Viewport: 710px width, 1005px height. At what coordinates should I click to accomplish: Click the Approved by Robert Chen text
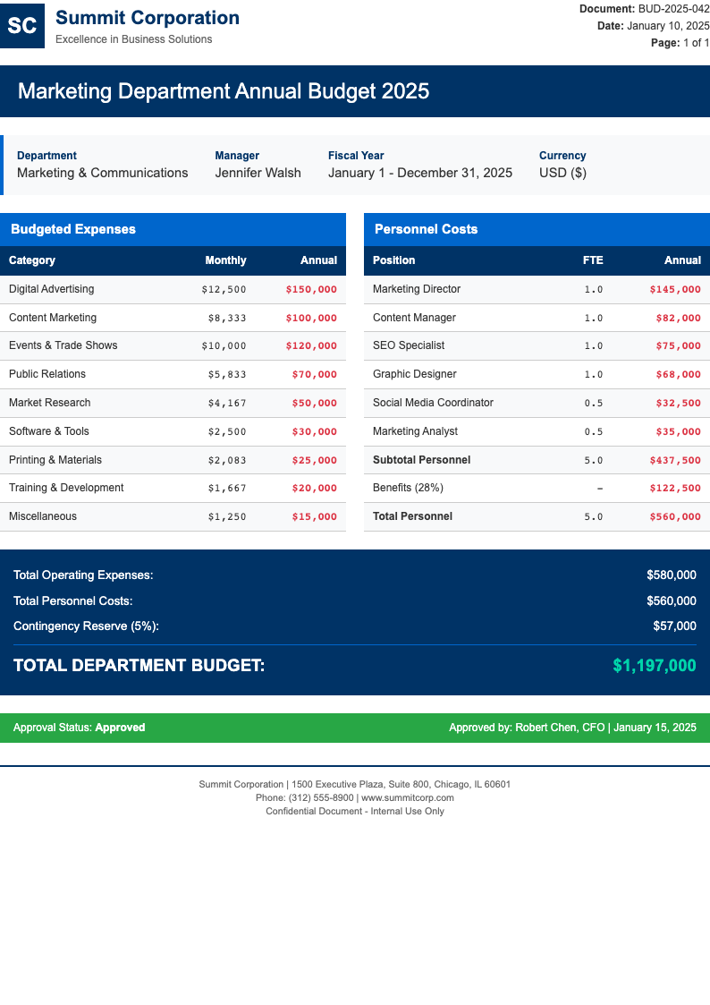572,728
